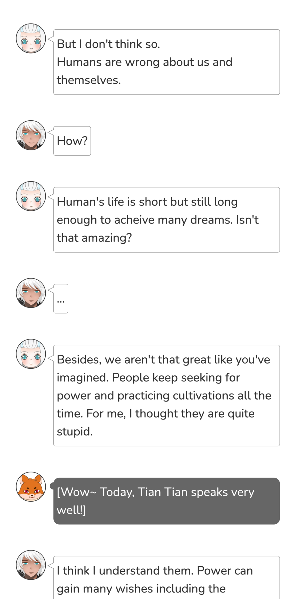Click the word "stupid." in the long message
Image resolution: width=288 pixels, height=599 pixels.
75,432
